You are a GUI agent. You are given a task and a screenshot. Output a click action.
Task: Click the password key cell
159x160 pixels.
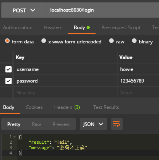65,81
